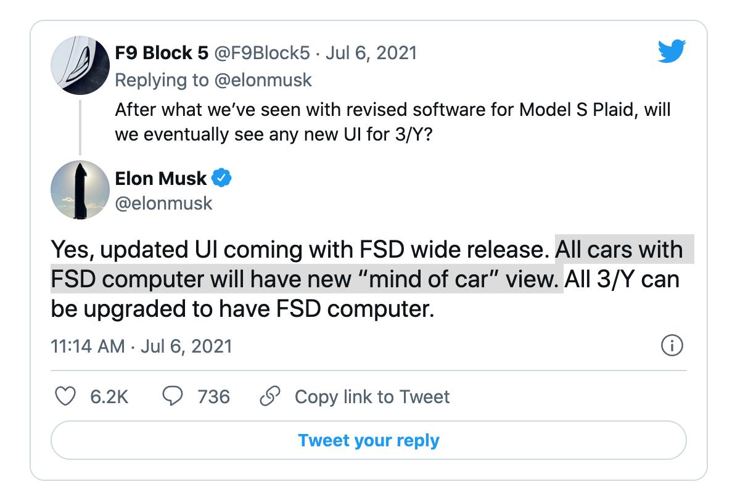
Task: Open the tweet info circle icon
Action: point(672,346)
